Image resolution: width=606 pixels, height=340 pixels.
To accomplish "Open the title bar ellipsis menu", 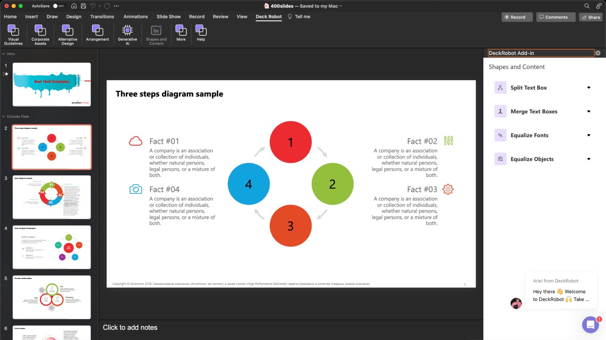I will pyautogui.click(x=116, y=6).
